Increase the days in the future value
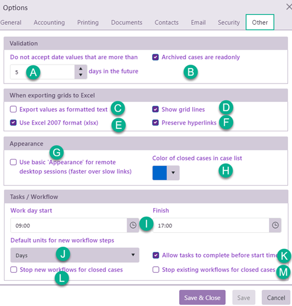 pyautogui.click(x=81, y=69)
